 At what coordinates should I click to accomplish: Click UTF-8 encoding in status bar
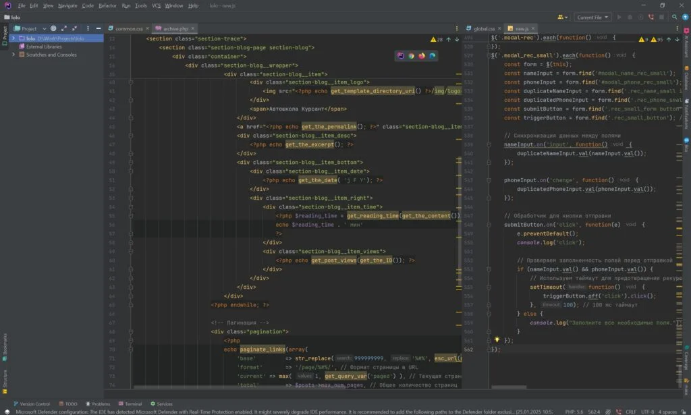(646, 411)
